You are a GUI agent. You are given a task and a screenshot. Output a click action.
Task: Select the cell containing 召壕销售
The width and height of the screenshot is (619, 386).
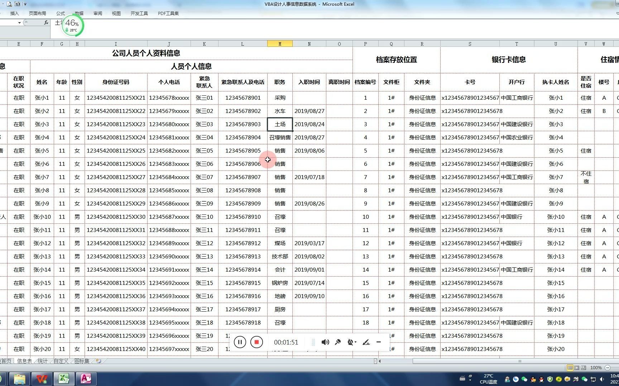[x=280, y=138]
